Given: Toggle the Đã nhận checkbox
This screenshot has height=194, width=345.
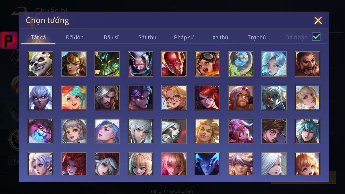Looking at the screenshot, I should point(316,37).
